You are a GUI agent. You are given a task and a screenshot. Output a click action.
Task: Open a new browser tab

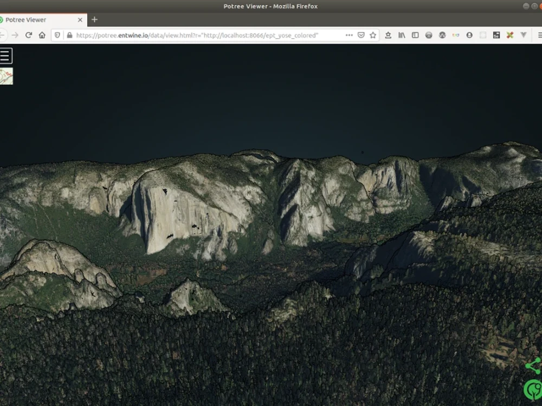94,19
